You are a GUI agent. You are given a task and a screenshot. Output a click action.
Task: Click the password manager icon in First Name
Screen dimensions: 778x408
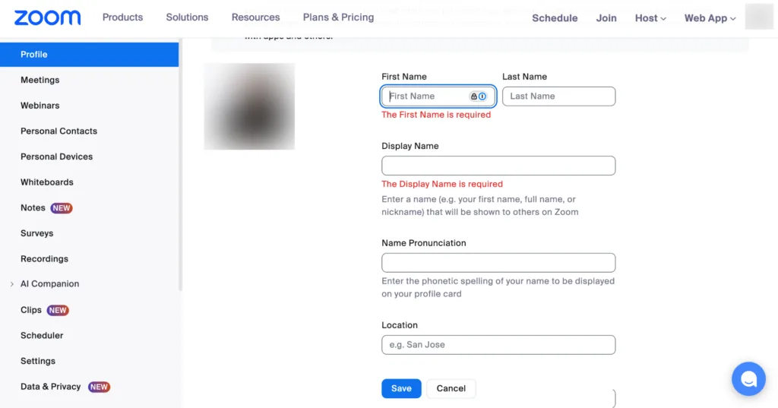point(479,96)
